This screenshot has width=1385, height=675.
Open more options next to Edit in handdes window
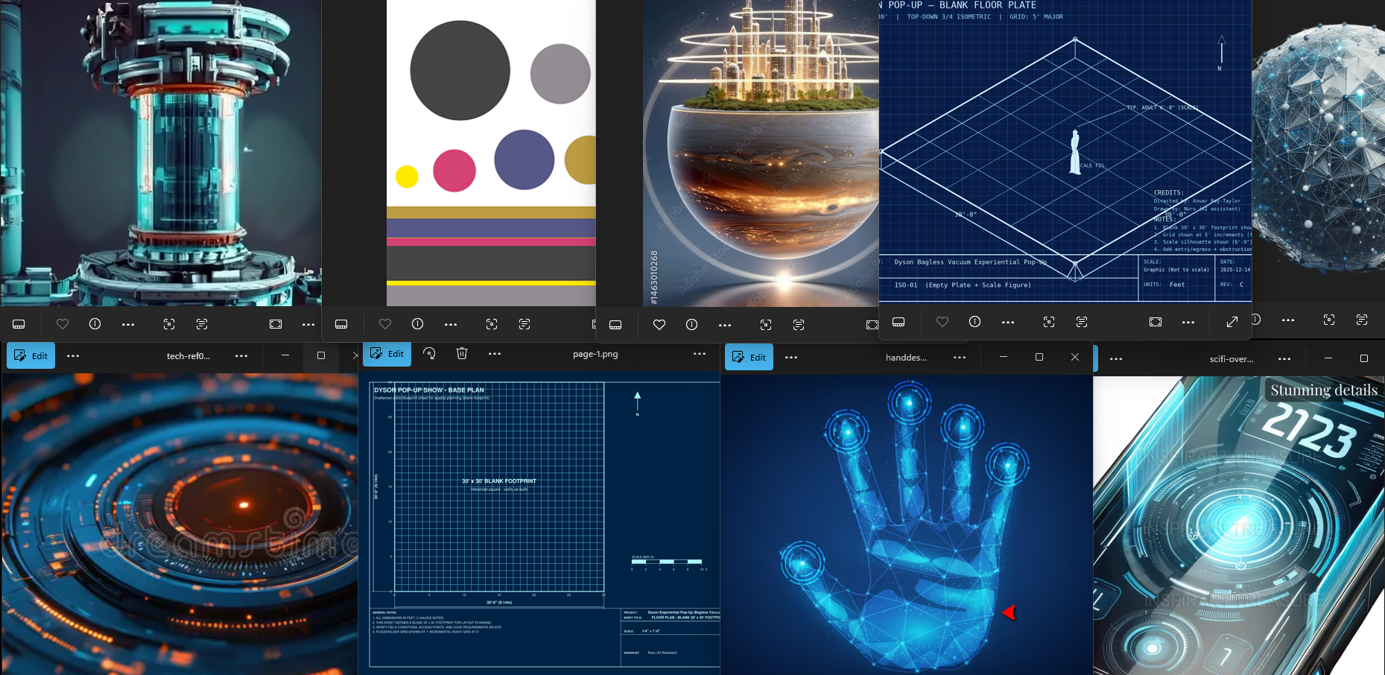(791, 358)
